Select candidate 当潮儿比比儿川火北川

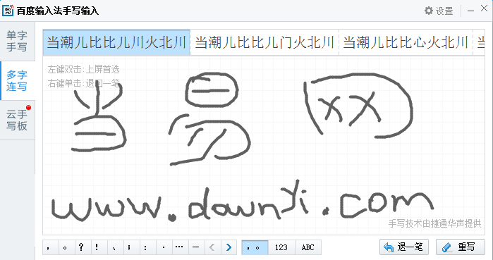(x=116, y=43)
